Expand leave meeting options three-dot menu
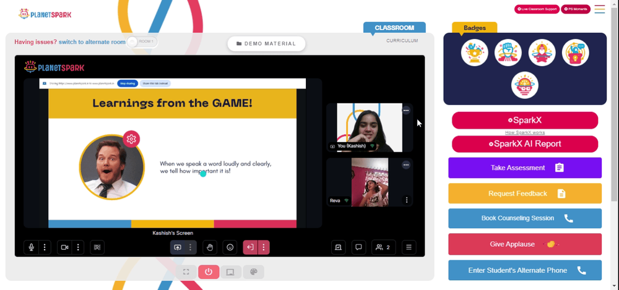The width and height of the screenshot is (619, 290). coord(263,247)
